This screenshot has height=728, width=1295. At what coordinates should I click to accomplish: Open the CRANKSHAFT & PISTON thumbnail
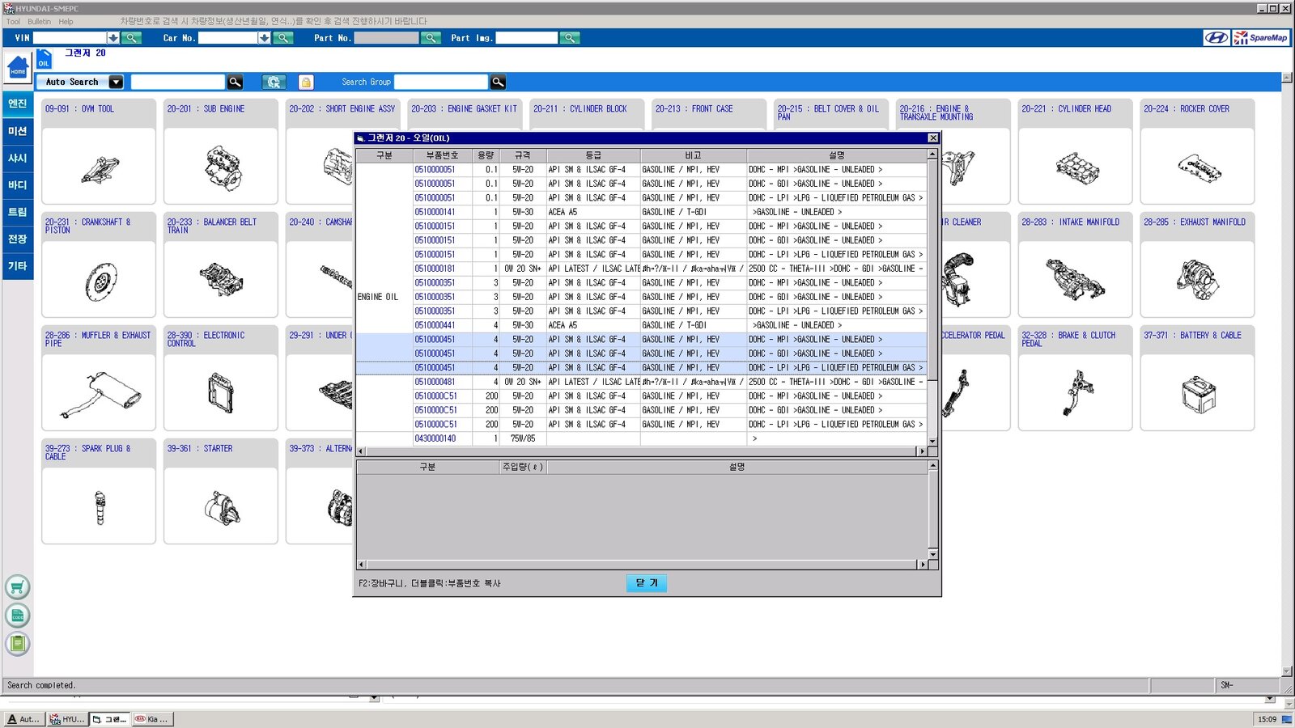point(99,279)
